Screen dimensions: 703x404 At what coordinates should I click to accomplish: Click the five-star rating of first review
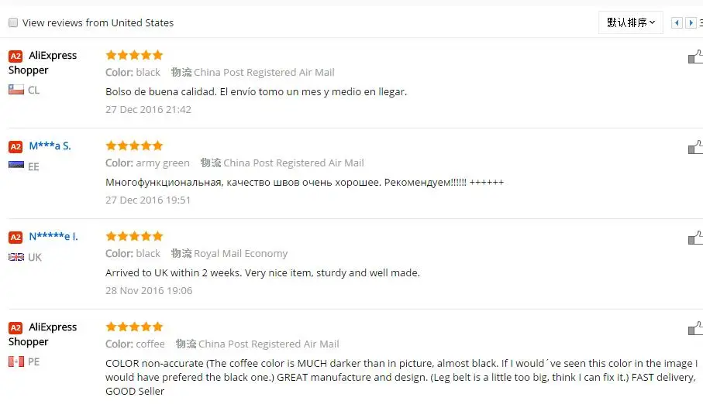(134, 55)
